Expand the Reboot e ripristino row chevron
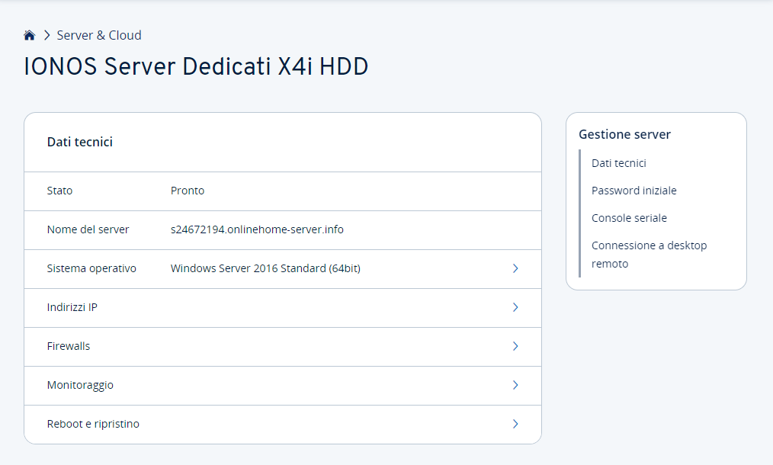Viewport: 773px width, 465px height. pos(515,424)
